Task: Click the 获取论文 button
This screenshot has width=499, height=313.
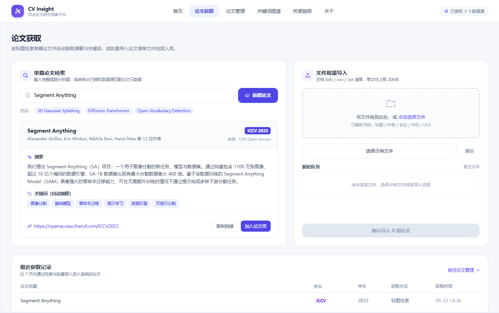Action: tap(258, 95)
